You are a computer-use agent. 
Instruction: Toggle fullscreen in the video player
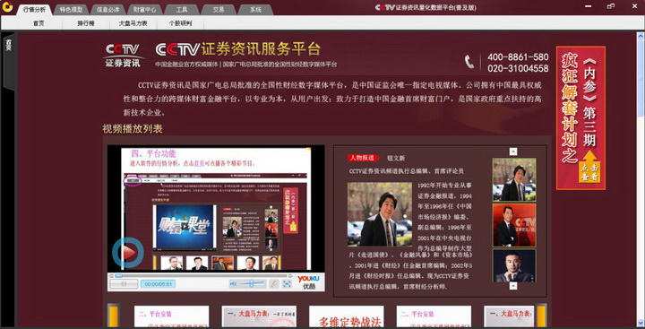click(x=288, y=283)
